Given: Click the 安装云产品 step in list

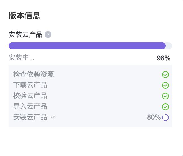Looking at the screenshot, I should click(30, 117).
